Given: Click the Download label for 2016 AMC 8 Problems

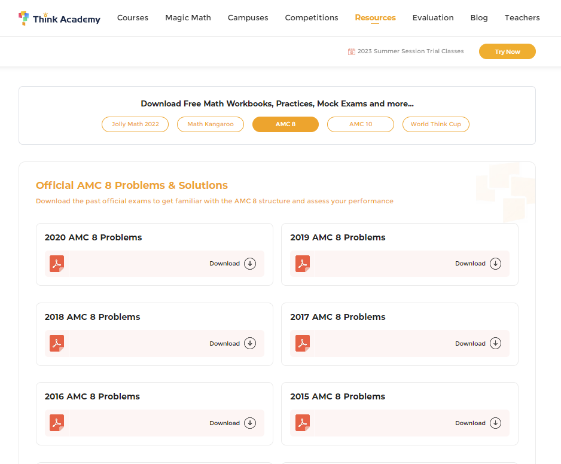Looking at the screenshot, I should pyautogui.click(x=225, y=423).
